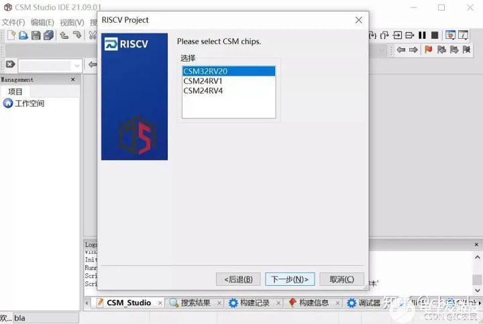The width and height of the screenshot is (483, 324).
Task: Close the 构建信息 tab
Action: click(x=337, y=303)
